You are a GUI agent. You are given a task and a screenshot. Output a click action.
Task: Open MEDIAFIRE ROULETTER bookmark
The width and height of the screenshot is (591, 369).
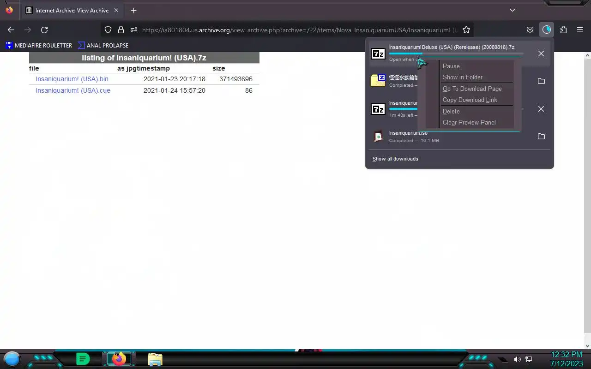(39, 45)
